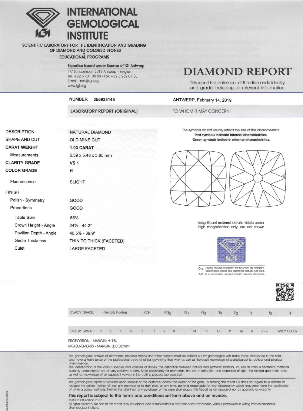Click the green symbols external characteristics note

click(x=231, y=140)
